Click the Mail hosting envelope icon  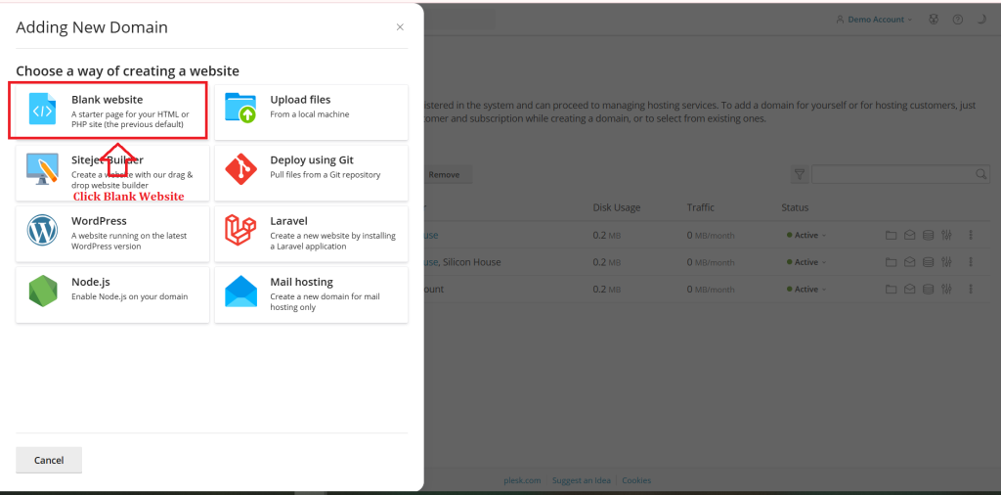click(240, 292)
